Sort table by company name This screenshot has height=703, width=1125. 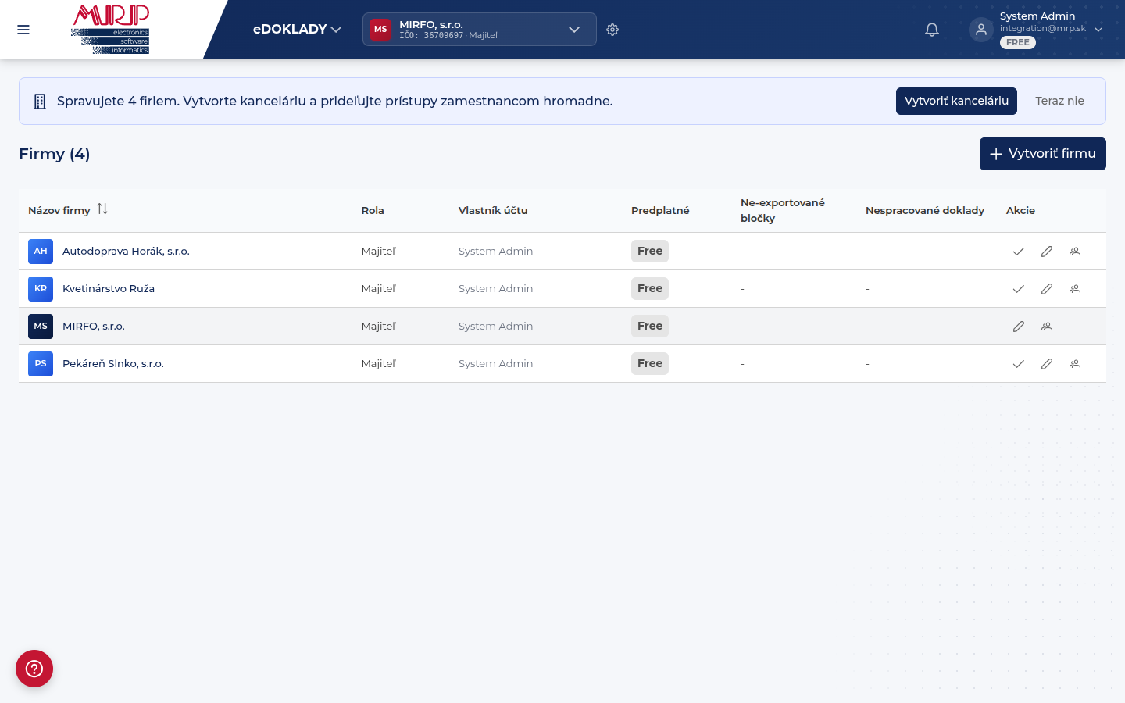click(102, 209)
